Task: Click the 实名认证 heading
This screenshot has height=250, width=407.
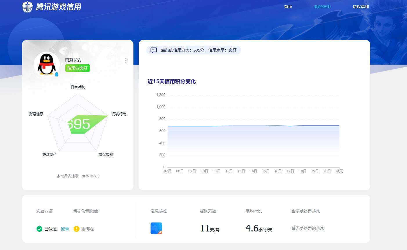Action: pos(44,211)
